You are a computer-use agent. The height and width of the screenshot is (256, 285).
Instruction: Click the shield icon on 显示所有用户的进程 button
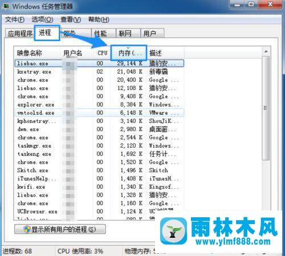[x=27, y=229]
